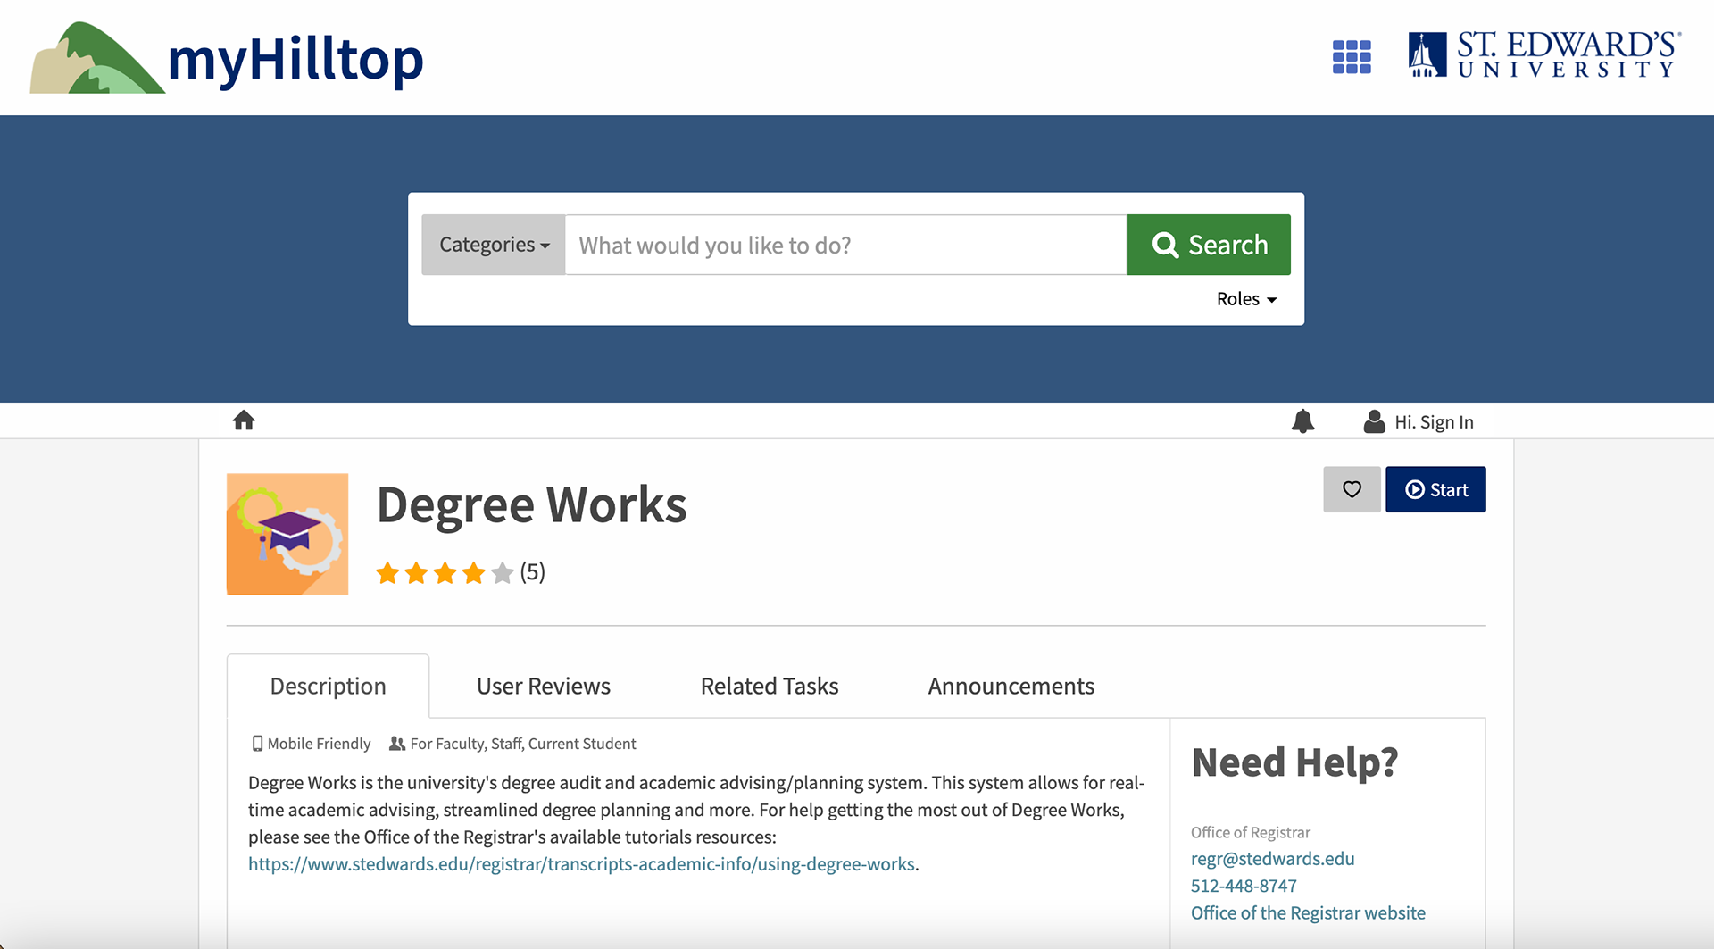This screenshot has height=949, width=1714.
Task: Open the notifications bell
Action: [1303, 421]
